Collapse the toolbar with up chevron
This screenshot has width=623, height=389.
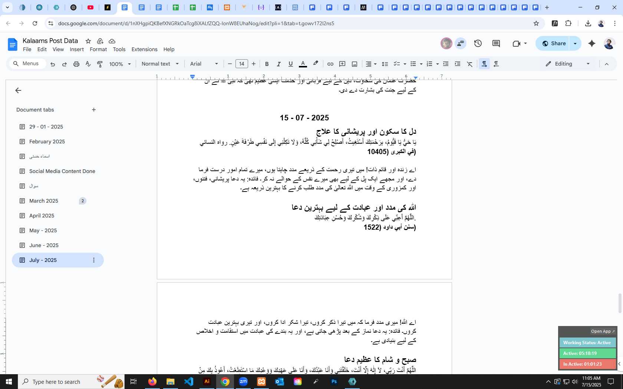tap(607, 64)
